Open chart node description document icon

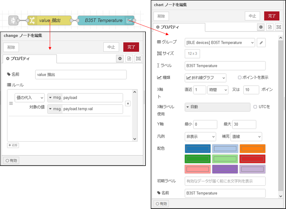coord(270,27)
